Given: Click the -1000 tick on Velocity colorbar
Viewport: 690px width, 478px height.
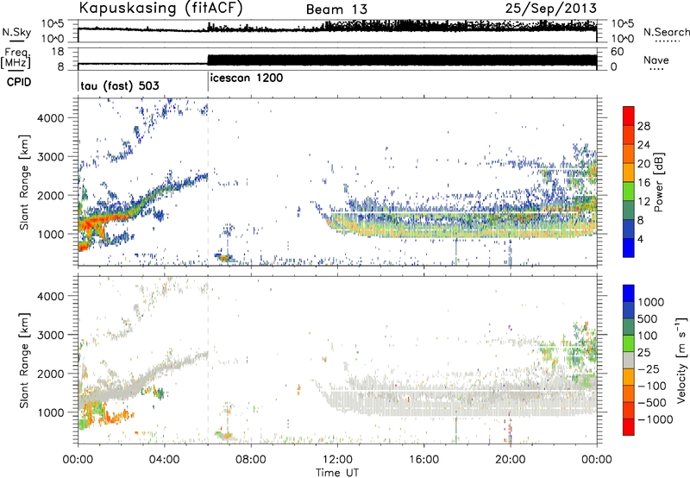Looking at the screenshot, I should (655, 419).
